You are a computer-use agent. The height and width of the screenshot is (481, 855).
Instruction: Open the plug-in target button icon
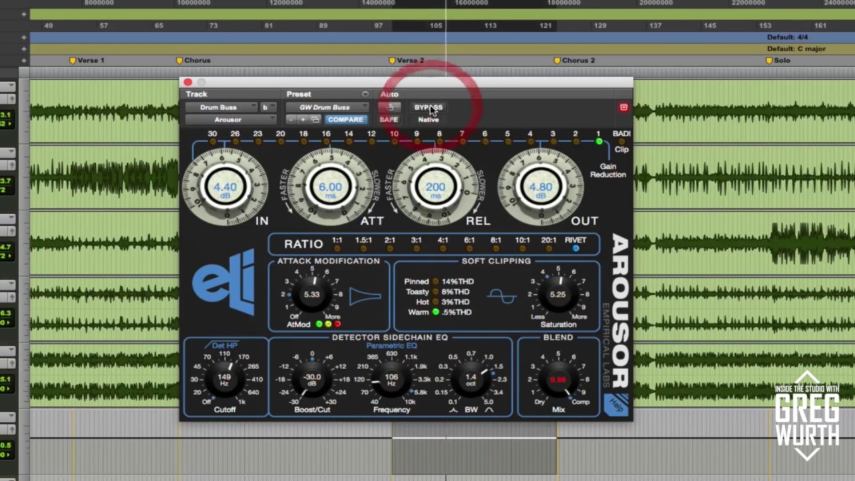tap(623, 107)
